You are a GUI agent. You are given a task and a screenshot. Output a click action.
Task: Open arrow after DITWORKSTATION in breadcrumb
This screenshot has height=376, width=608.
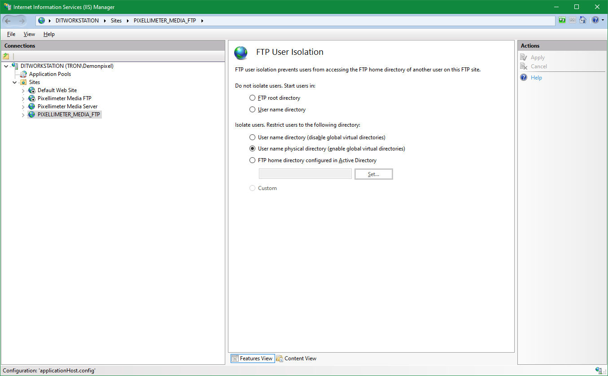tap(105, 21)
